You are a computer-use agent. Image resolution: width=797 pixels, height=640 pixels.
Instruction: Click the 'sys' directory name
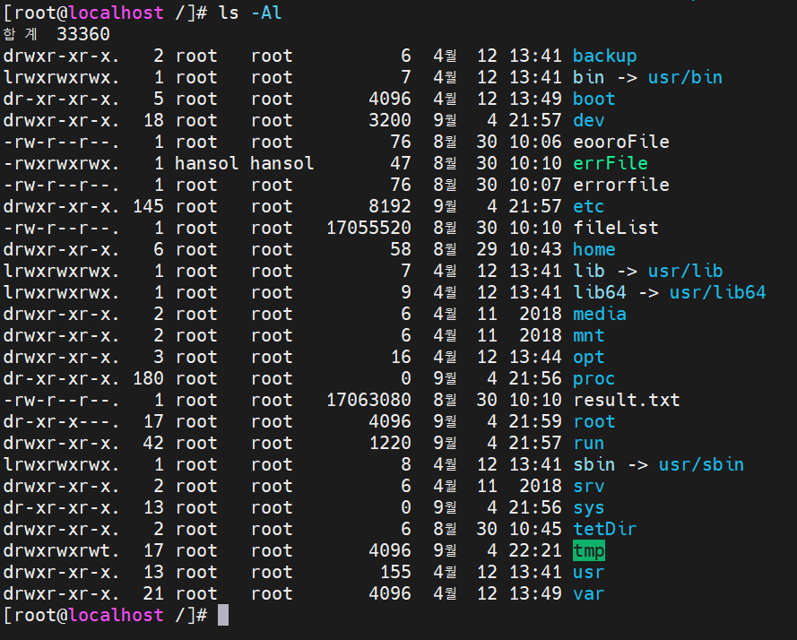tap(589, 507)
